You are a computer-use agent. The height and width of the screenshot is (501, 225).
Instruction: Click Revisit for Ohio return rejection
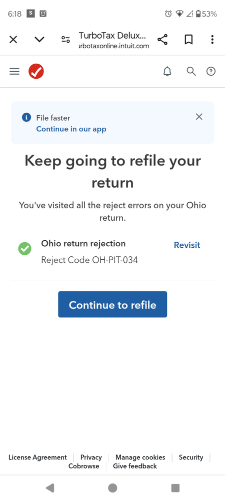pyautogui.click(x=187, y=245)
